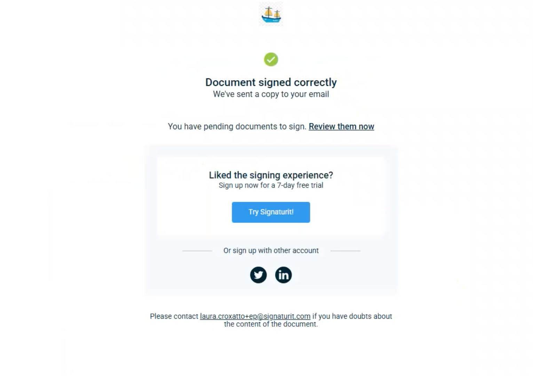Screen dimensions: 533x376
Task: Click the You have pending documents text
Action: (237, 126)
